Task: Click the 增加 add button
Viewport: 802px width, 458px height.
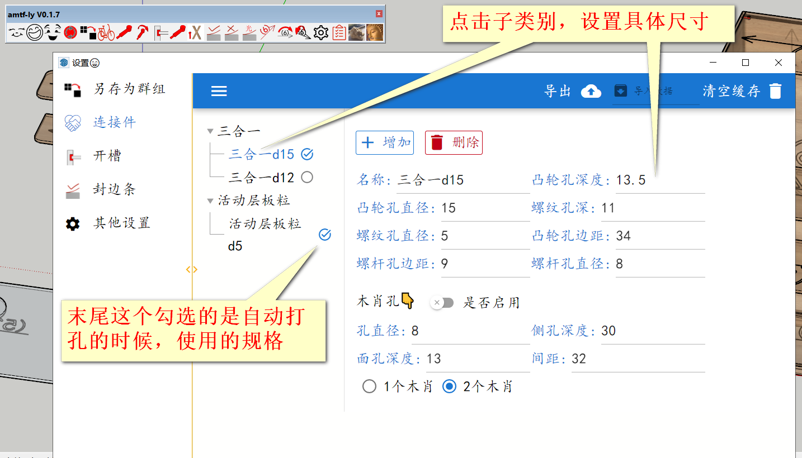Action: [x=385, y=143]
